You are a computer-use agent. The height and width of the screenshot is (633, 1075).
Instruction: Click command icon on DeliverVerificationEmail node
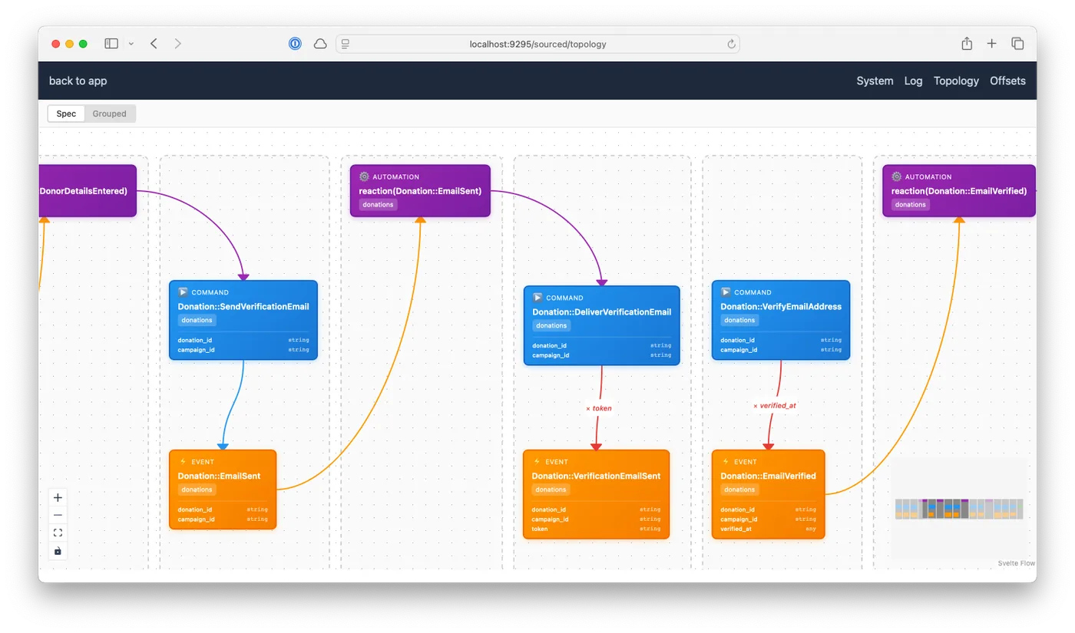[x=537, y=298]
